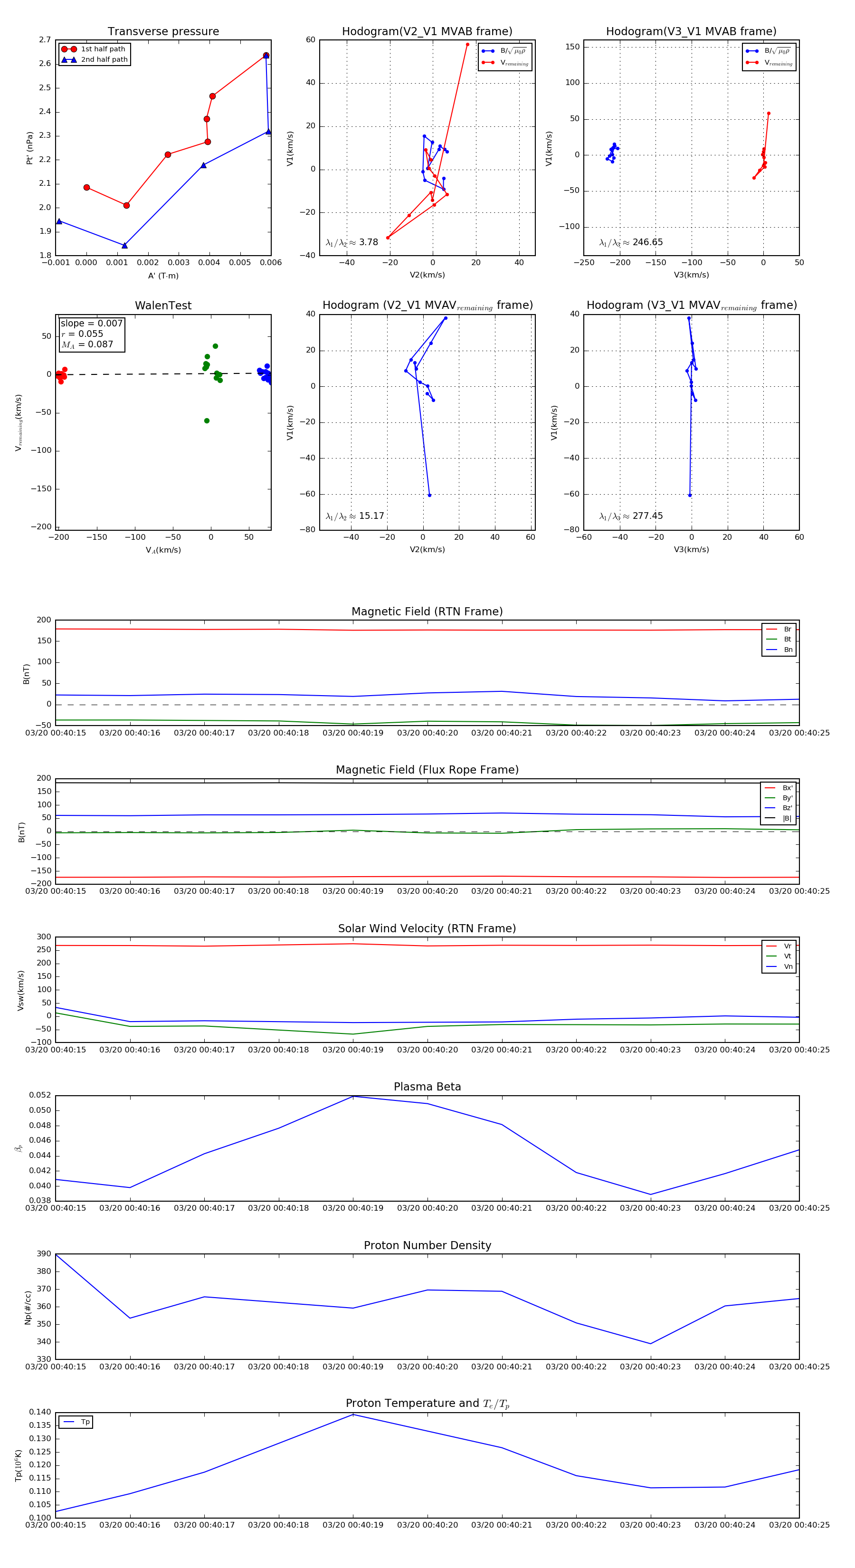Click 'Hodogram (V3_V1 MVAV remaining frame)' title
855x1568 pixels.
pyautogui.click(x=691, y=306)
